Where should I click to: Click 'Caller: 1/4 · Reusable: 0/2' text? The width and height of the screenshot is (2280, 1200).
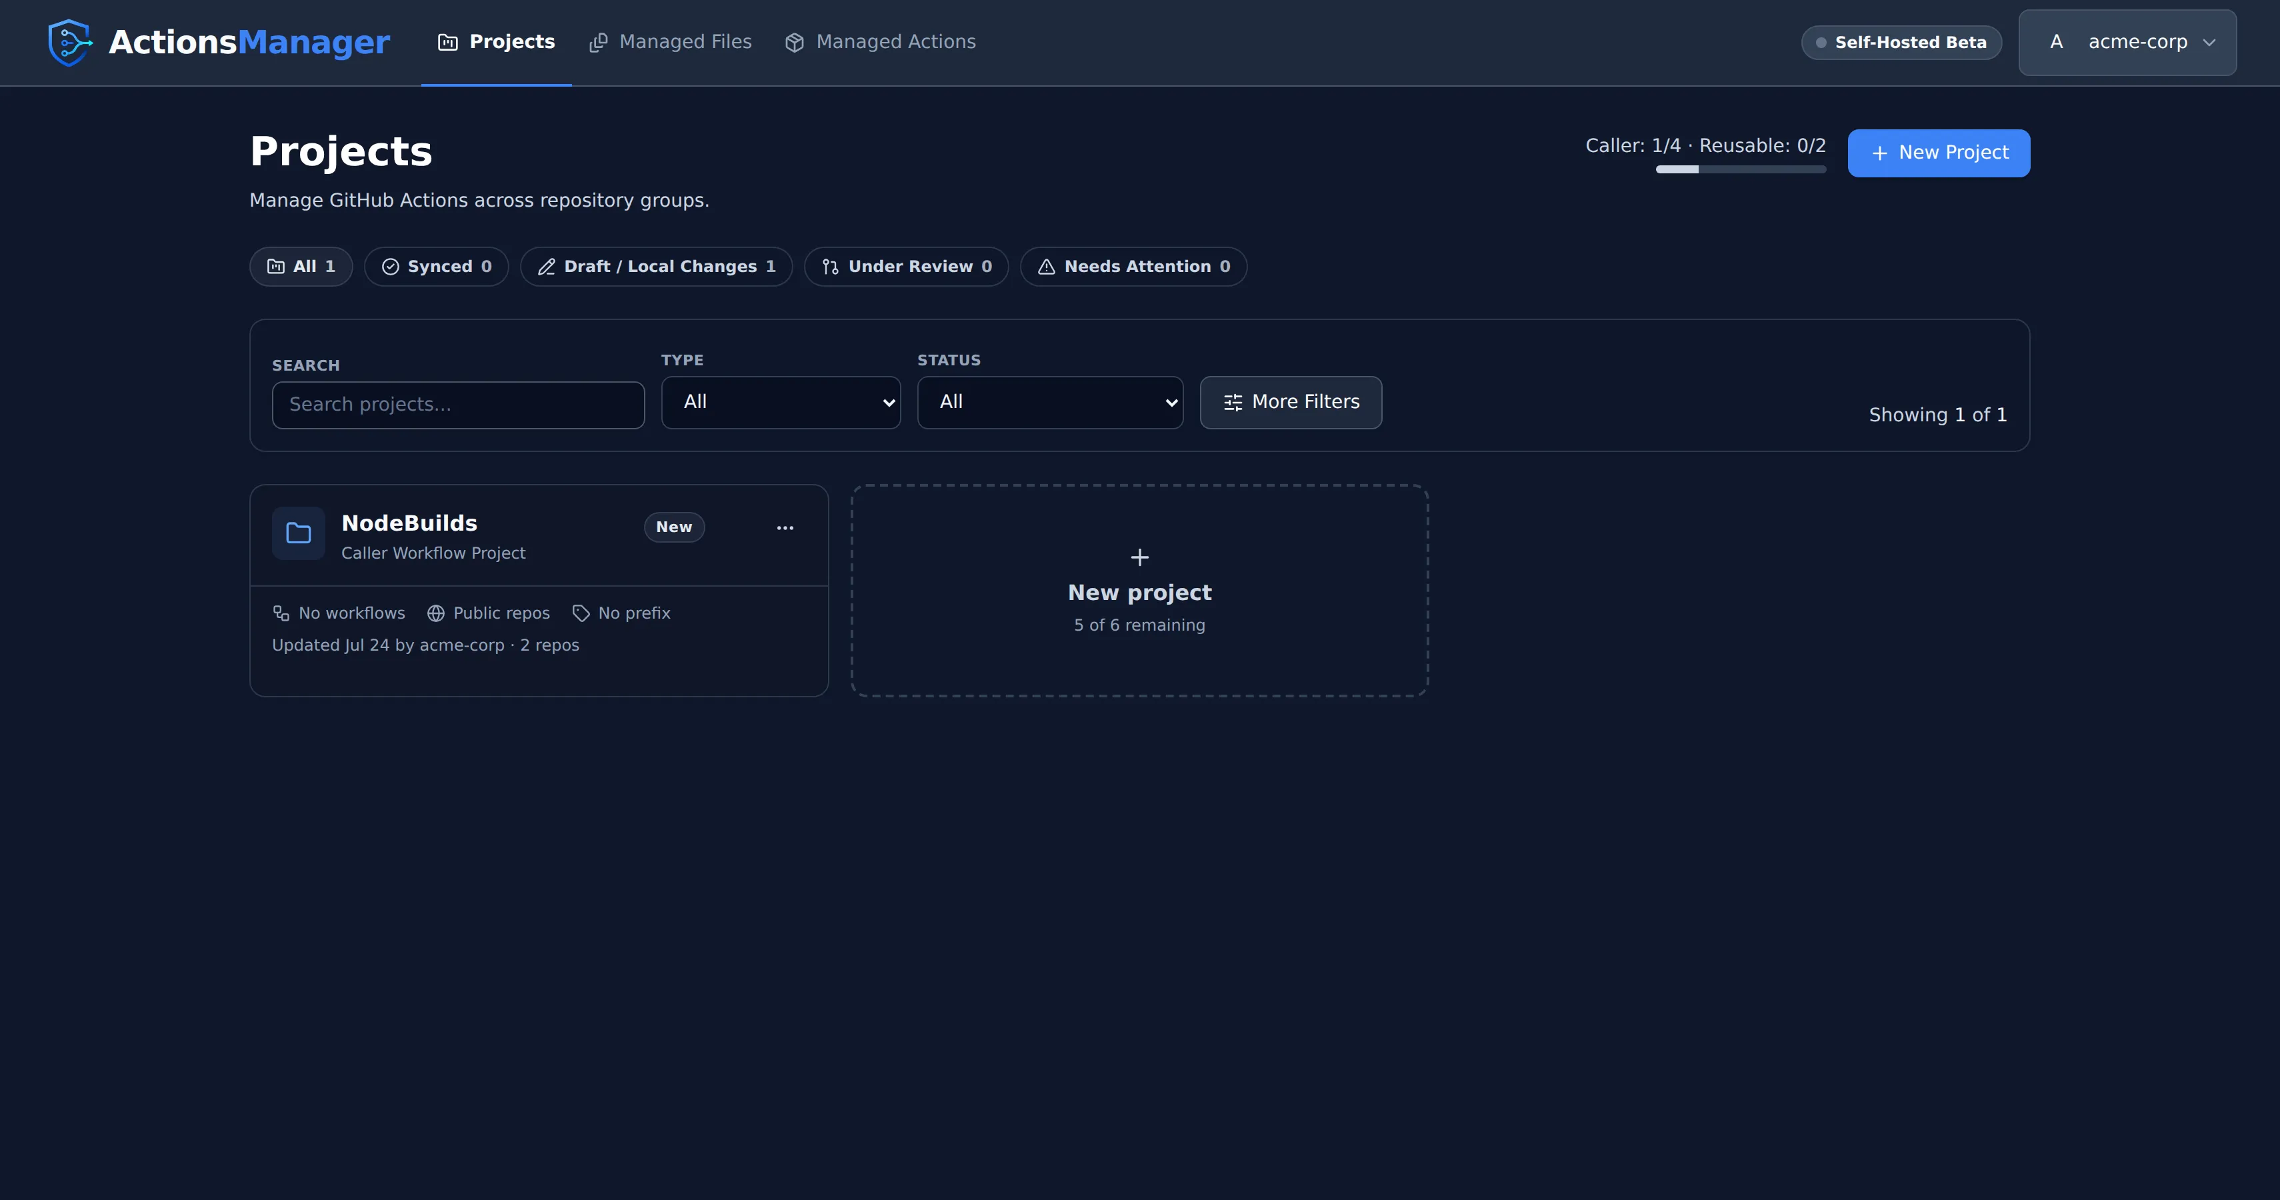pyautogui.click(x=1705, y=146)
